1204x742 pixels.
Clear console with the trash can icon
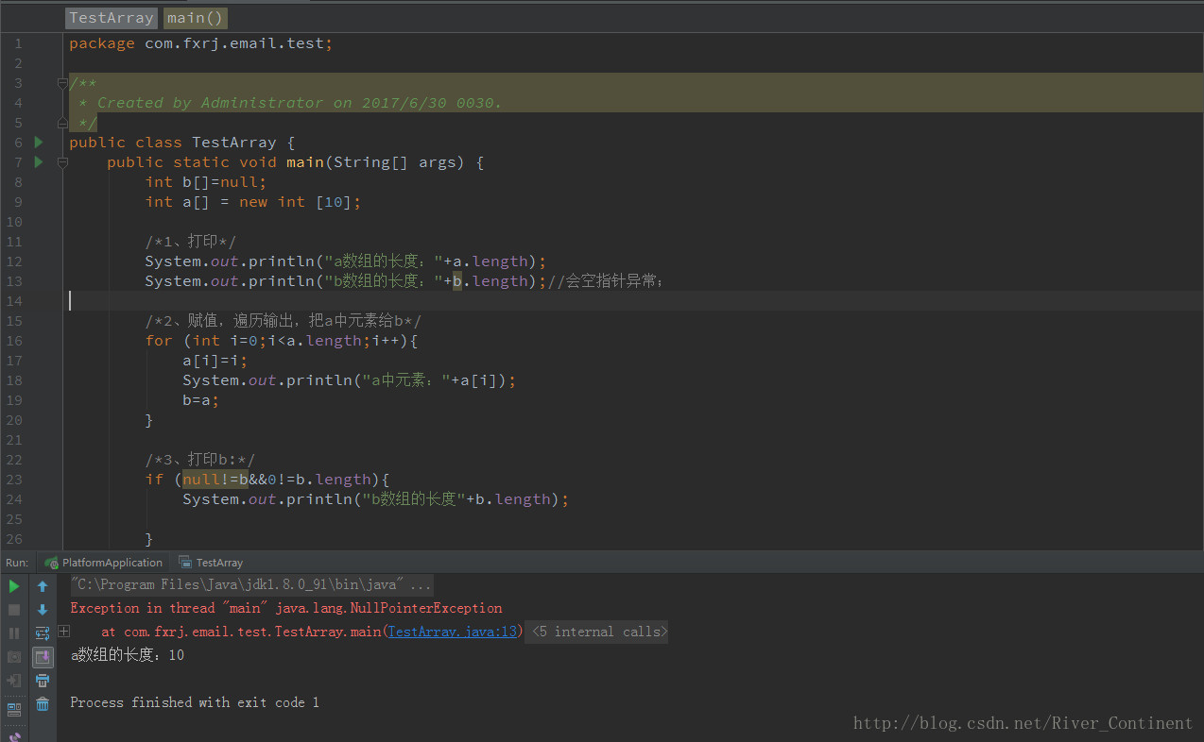tap(43, 704)
